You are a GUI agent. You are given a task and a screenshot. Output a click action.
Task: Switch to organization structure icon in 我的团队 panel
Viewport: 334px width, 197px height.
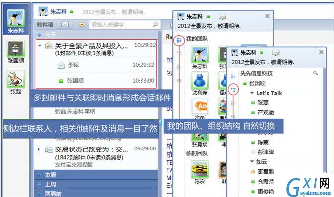[x=179, y=53]
